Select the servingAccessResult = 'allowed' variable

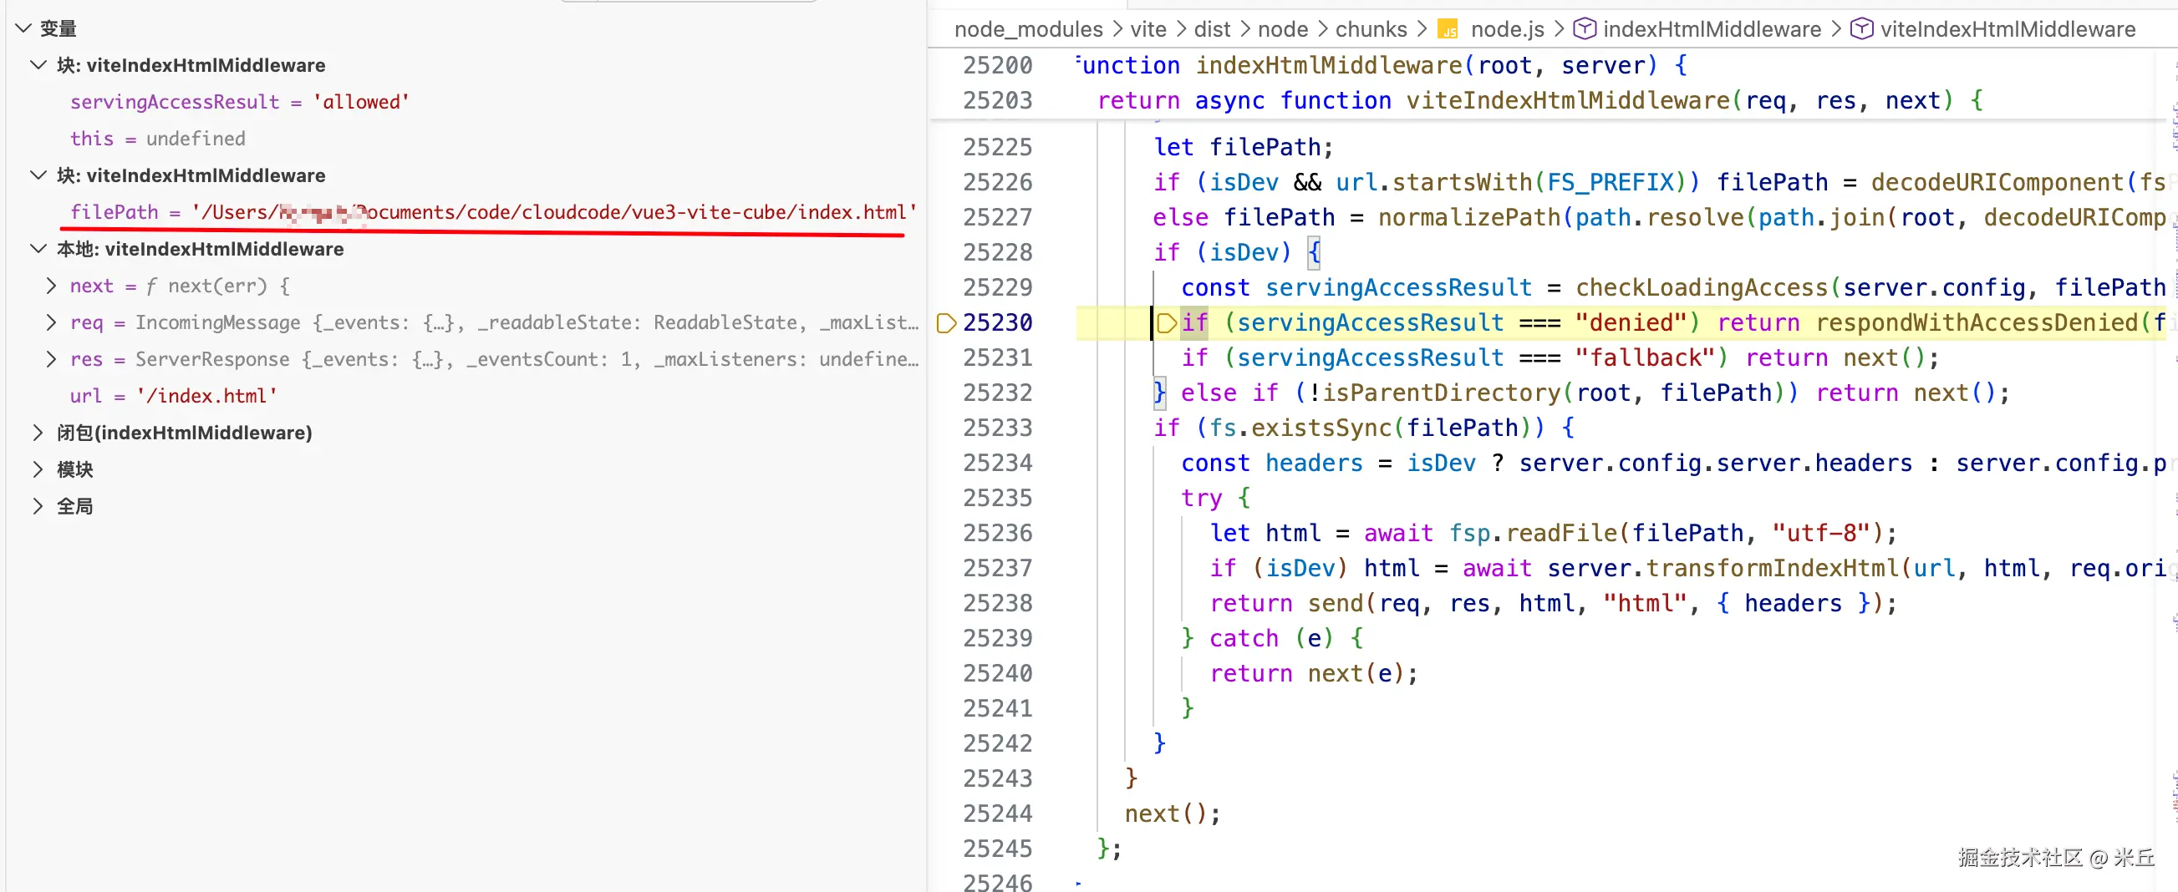point(240,102)
